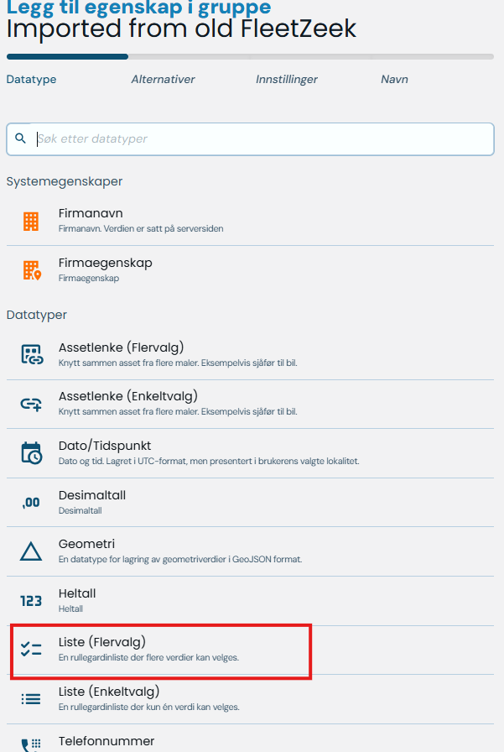Go to the Innstillinger step
The height and width of the screenshot is (752, 504).
click(287, 80)
